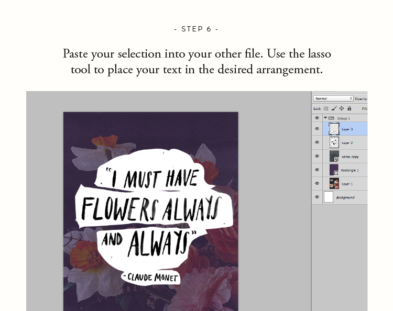Screen dimensions: 393x311
Task: Select the 'Layer 2' layer name
Action: pyautogui.click(x=347, y=143)
